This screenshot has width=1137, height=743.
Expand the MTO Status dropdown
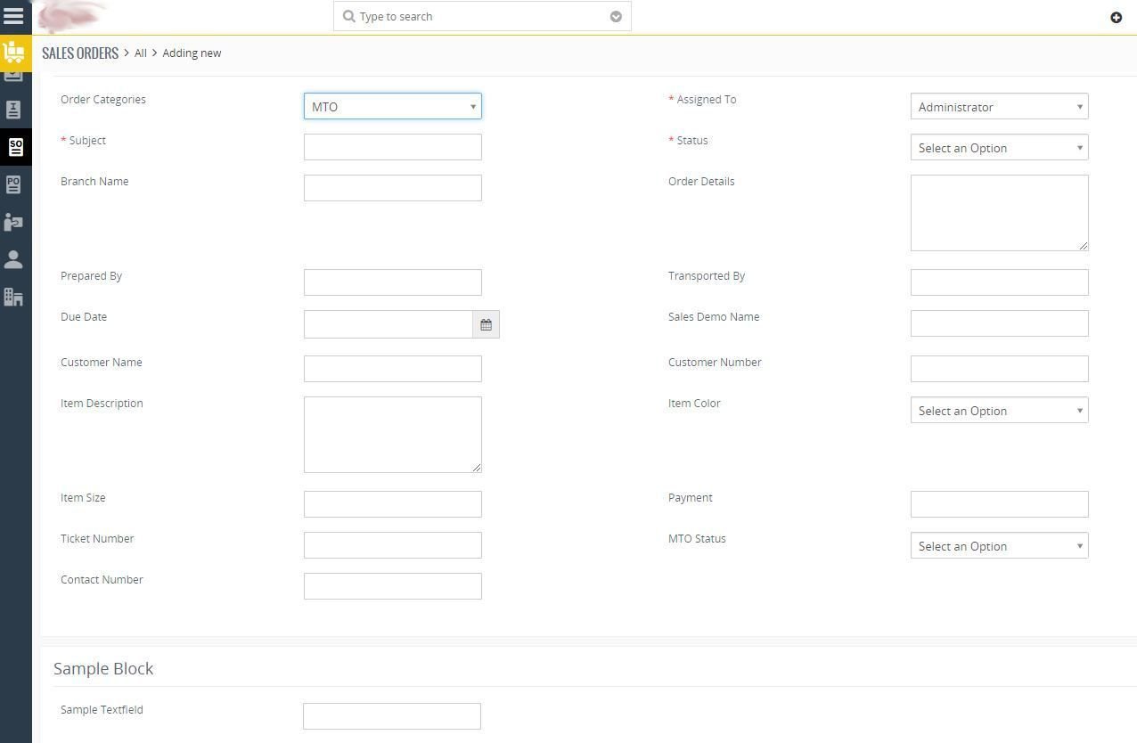pyautogui.click(x=999, y=545)
